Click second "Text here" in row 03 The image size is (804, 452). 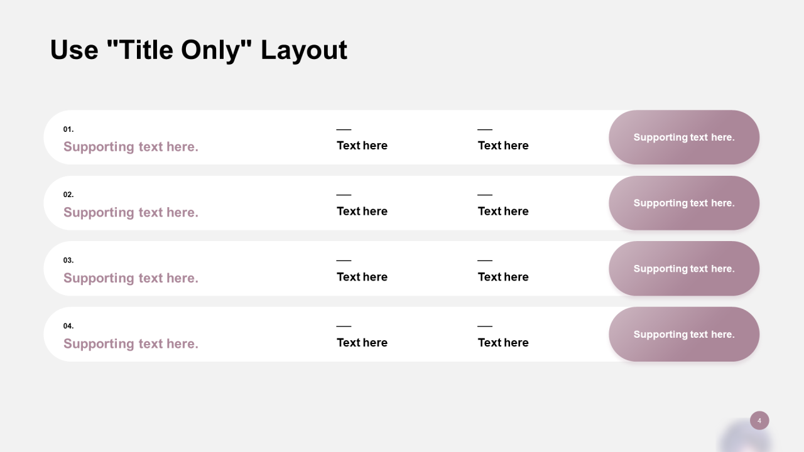(503, 277)
